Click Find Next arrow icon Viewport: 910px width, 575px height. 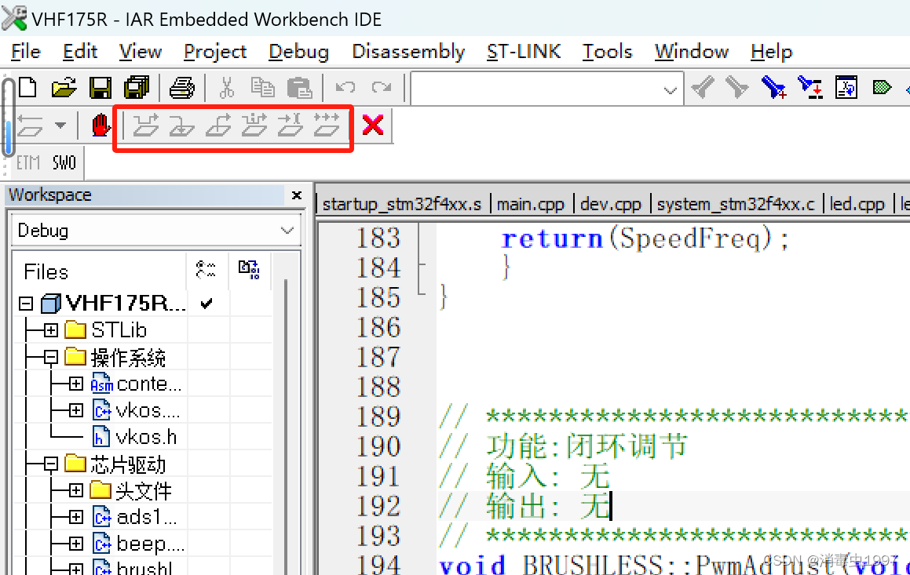736,88
